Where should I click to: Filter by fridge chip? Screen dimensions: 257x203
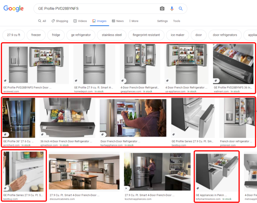(56, 35)
